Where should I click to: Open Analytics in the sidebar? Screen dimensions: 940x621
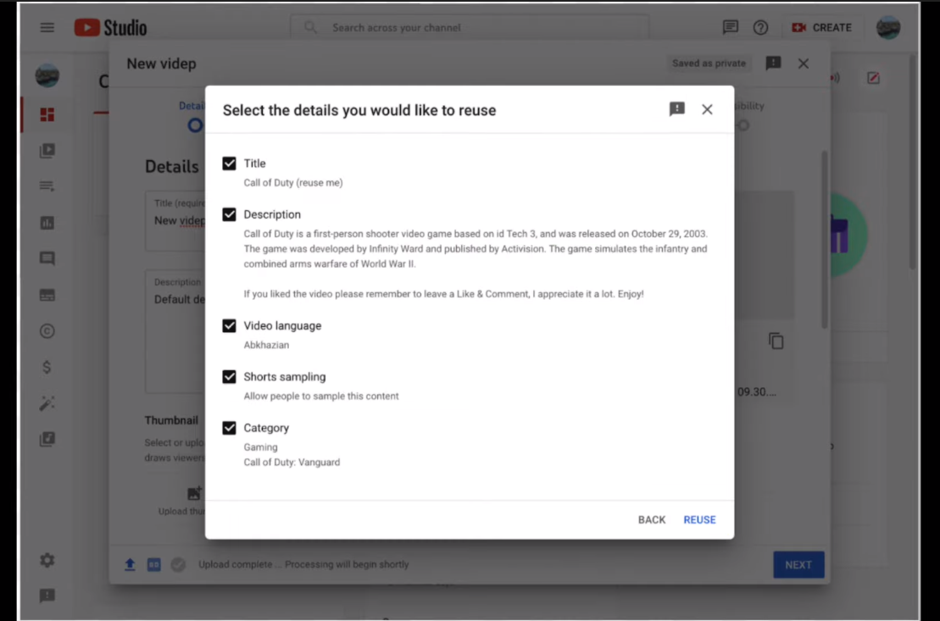tap(47, 223)
